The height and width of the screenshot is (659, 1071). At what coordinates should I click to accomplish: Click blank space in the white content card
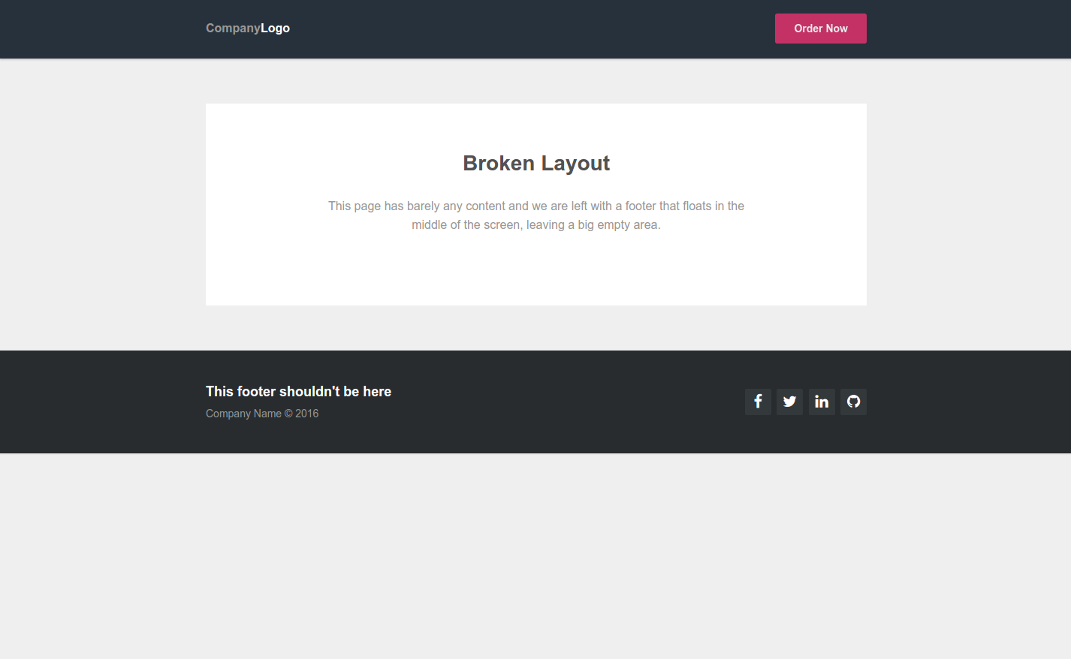536,274
